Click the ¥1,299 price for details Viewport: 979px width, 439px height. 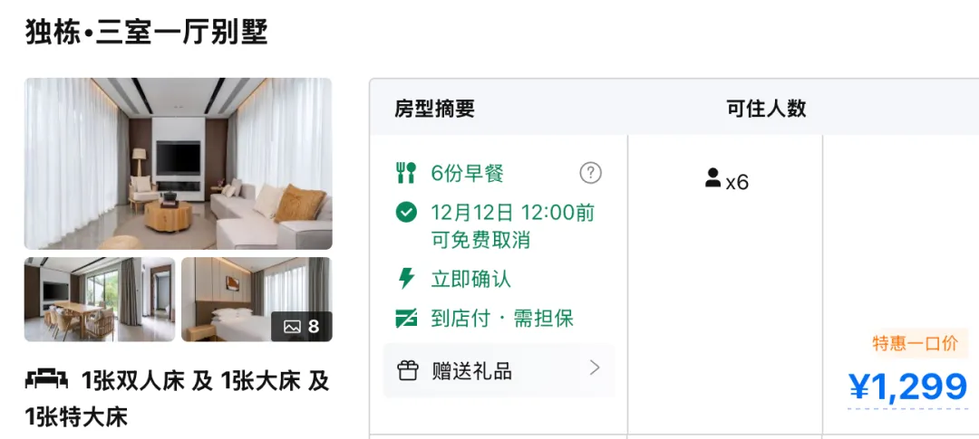(x=907, y=387)
